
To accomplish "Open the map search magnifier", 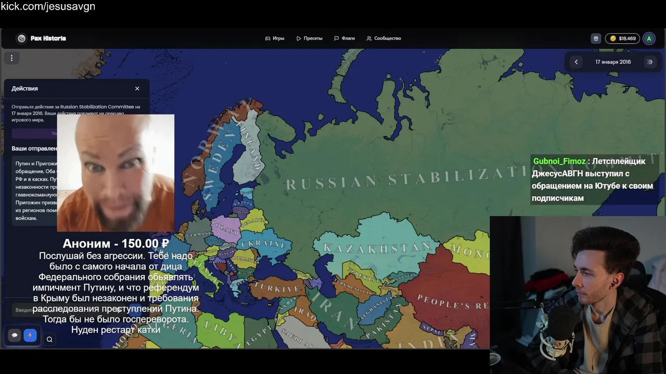I will tap(49, 339).
